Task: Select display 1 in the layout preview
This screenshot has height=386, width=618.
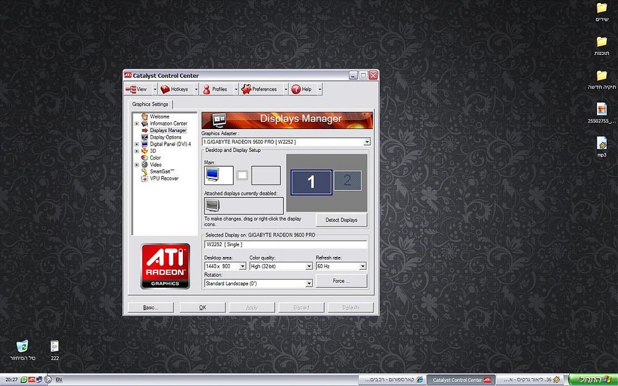Action: tap(311, 182)
